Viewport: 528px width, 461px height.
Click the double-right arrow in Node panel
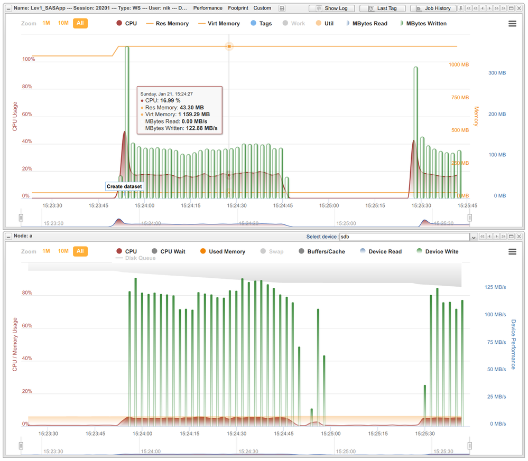(504, 237)
